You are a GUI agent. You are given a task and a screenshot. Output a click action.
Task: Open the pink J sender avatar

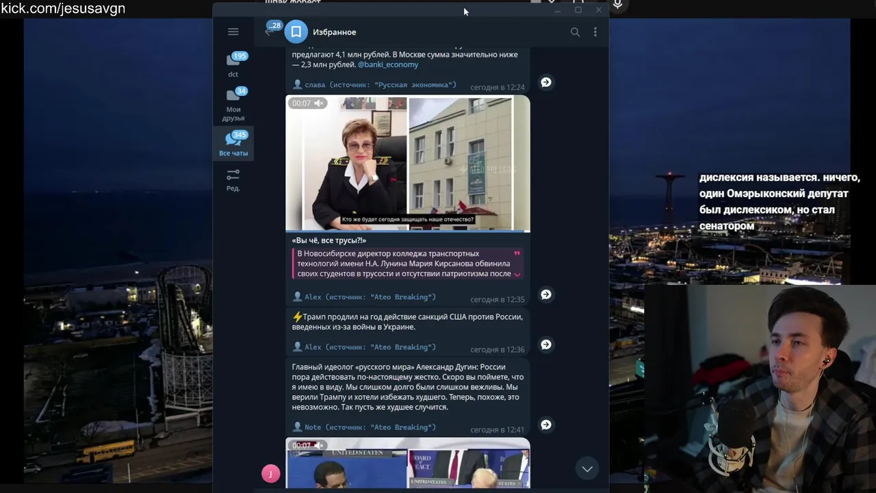click(x=270, y=473)
